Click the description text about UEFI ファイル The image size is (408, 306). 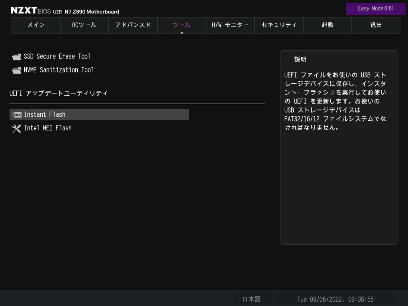[x=335, y=101]
